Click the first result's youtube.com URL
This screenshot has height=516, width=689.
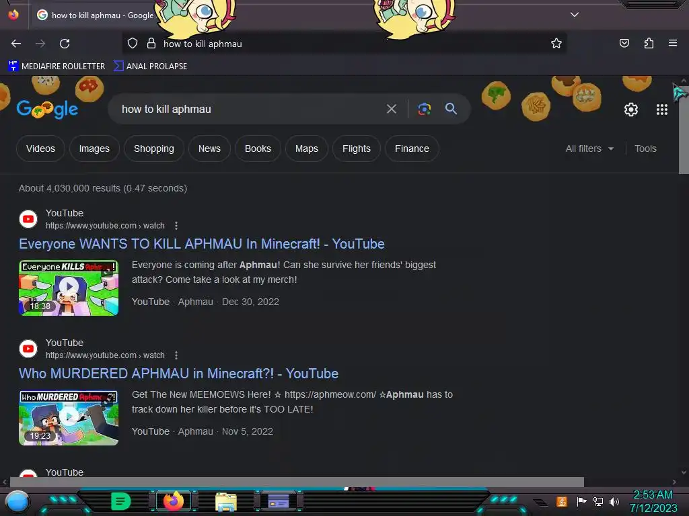tap(105, 226)
